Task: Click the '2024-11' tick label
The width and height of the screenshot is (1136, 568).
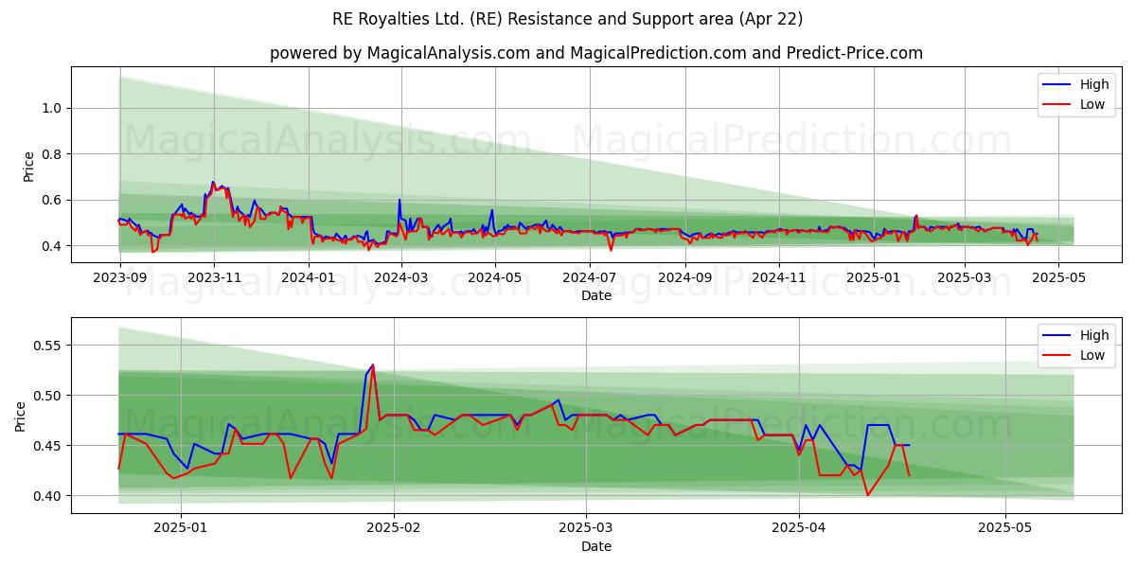Action: coord(780,277)
